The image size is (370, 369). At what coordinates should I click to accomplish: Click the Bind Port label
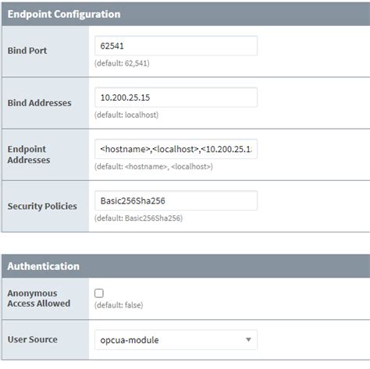[x=27, y=51]
